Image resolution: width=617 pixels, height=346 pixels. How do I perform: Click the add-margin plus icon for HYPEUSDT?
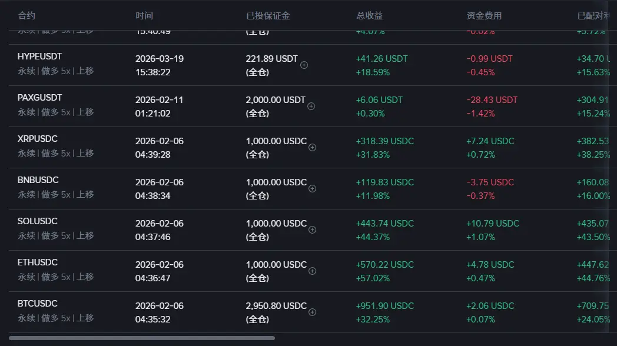point(304,65)
